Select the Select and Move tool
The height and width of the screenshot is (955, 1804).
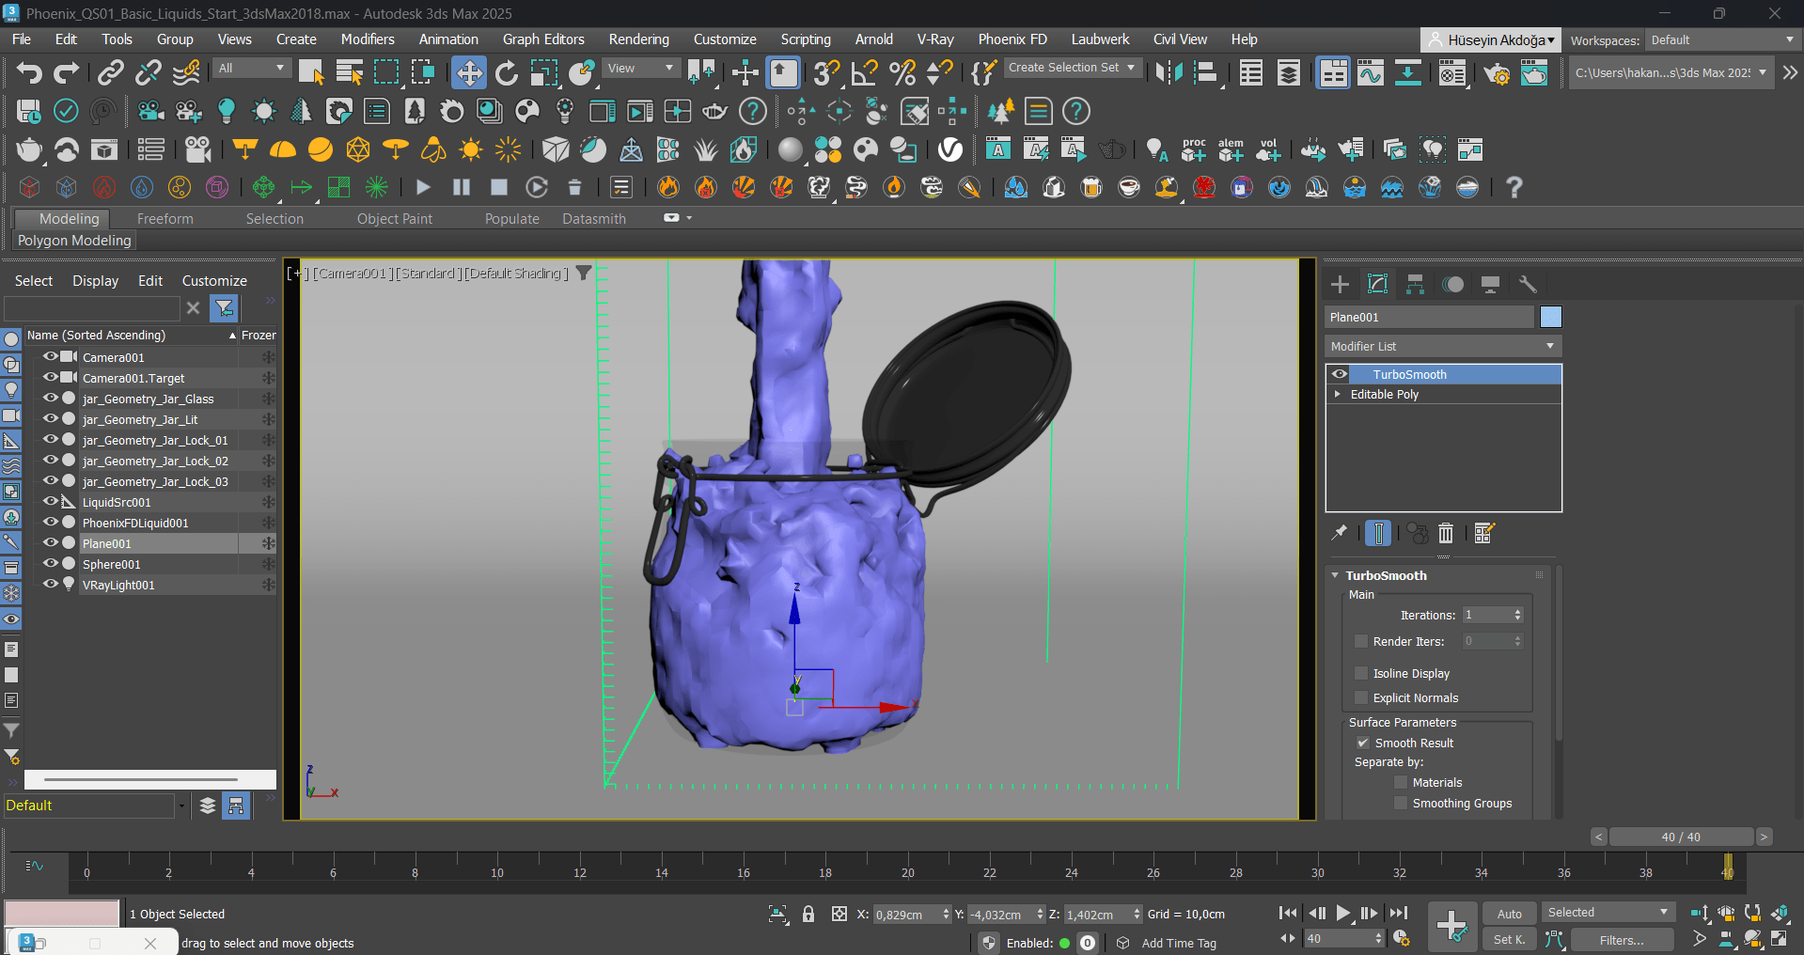(469, 72)
